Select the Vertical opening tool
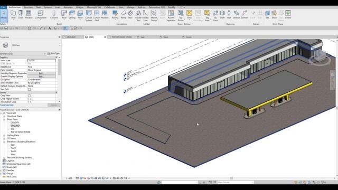Screen dimensions: 338x190 pos(236,14)
